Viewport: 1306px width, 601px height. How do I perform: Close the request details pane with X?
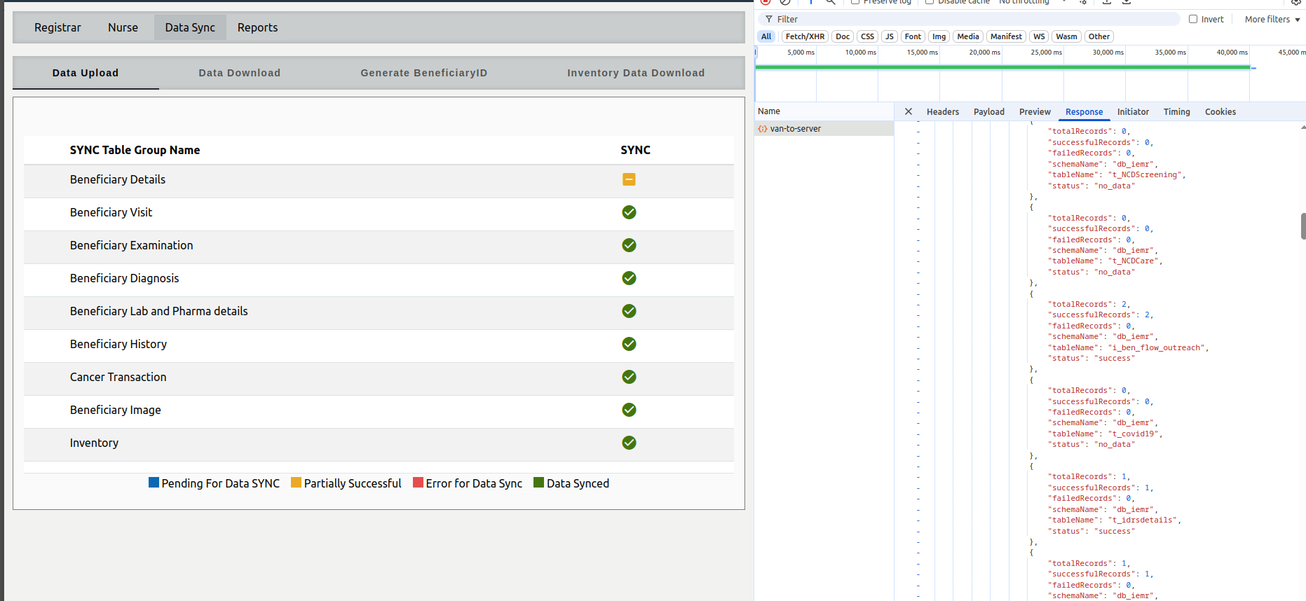point(908,111)
